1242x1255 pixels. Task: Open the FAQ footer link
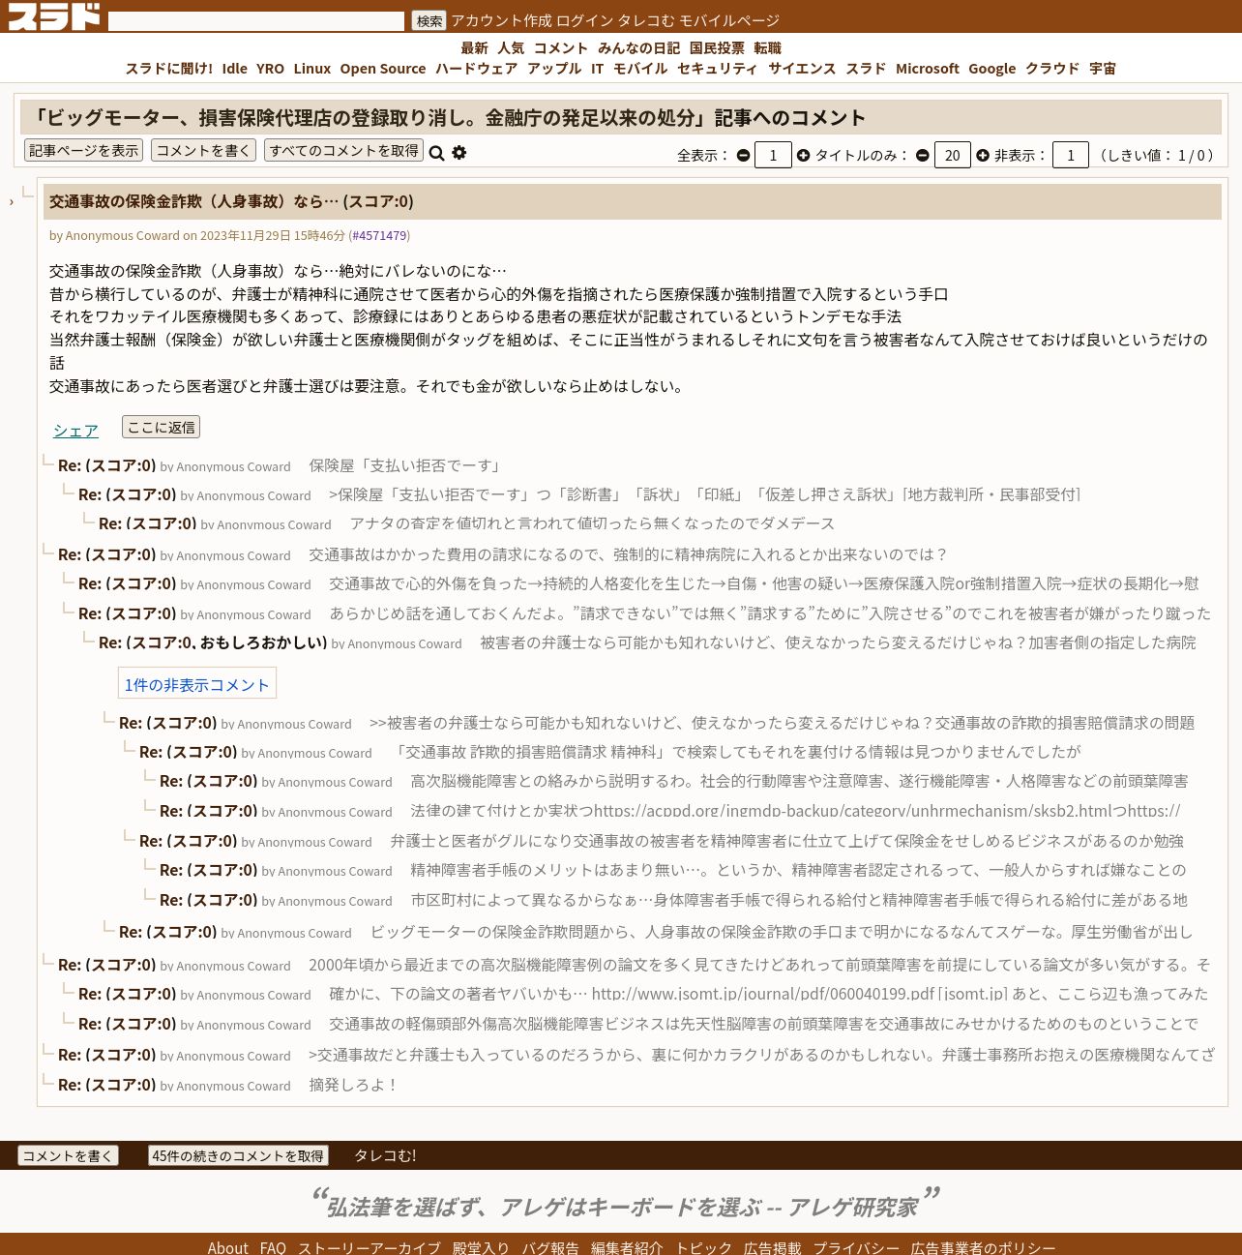(273, 1247)
